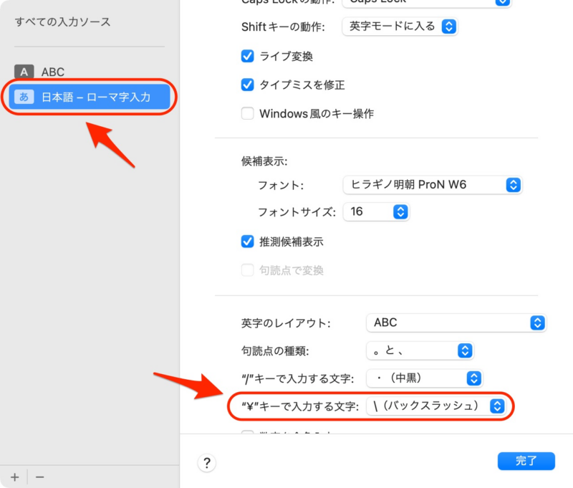Open the フォントサイズ dropdown set to 16
The height and width of the screenshot is (488, 573).
(376, 211)
